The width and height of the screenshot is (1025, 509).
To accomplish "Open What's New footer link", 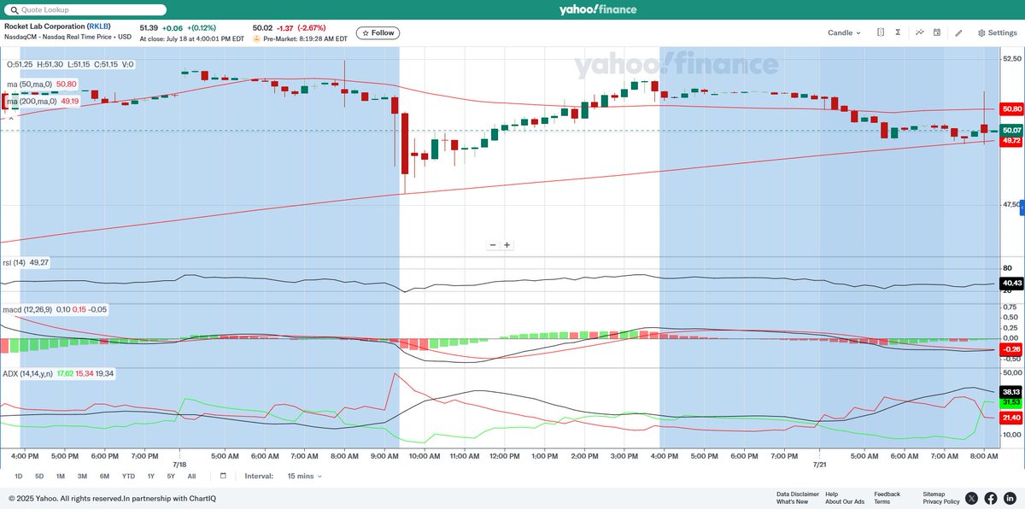I will coord(792,501).
